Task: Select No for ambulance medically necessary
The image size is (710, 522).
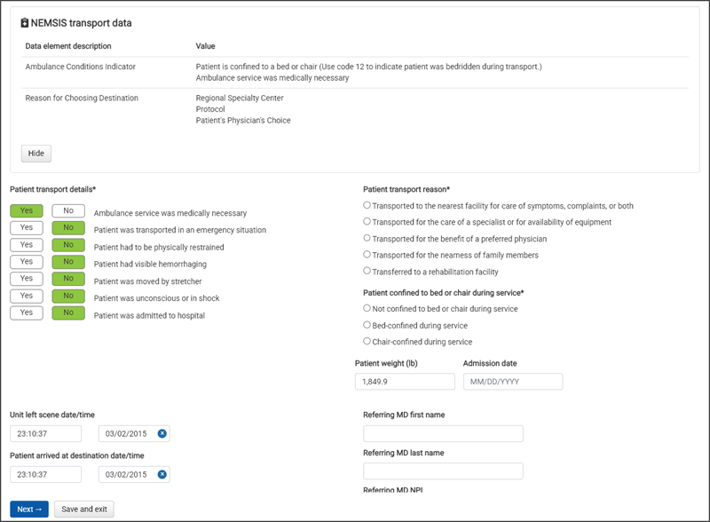Action: [x=68, y=211]
